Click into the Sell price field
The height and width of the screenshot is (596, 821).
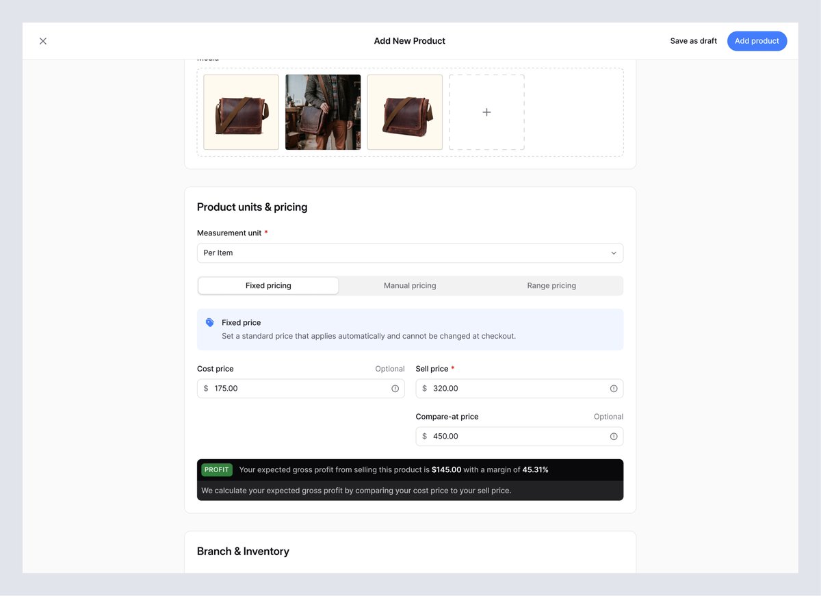click(519, 388)
